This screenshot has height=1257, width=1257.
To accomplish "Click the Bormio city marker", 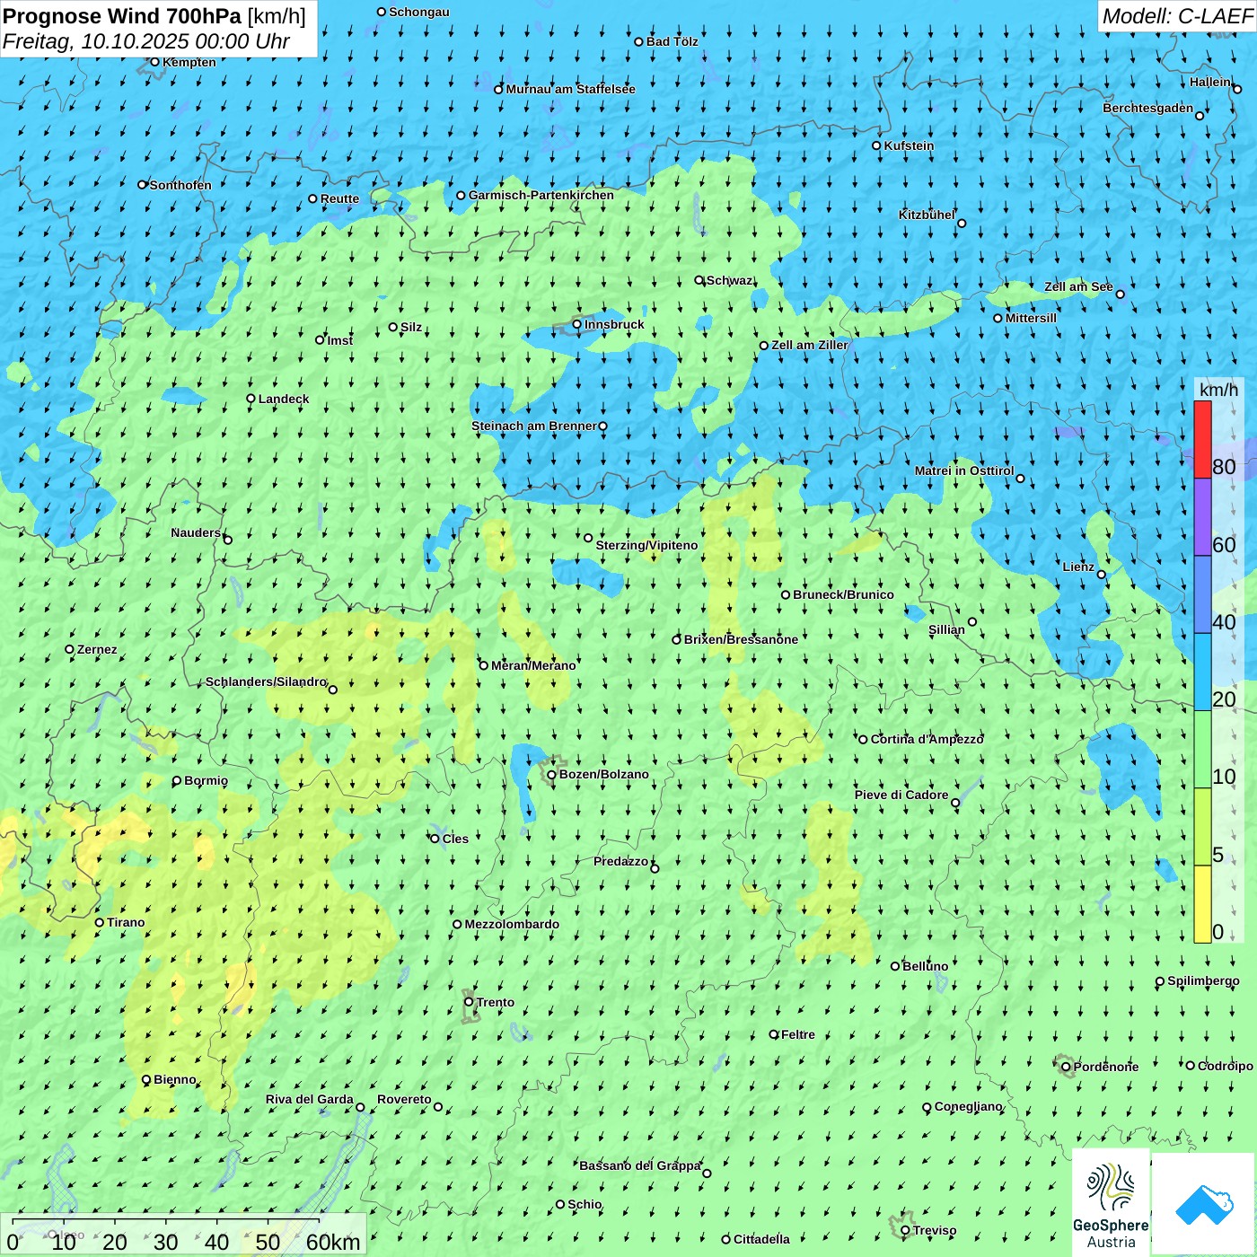I will point(177,781).
